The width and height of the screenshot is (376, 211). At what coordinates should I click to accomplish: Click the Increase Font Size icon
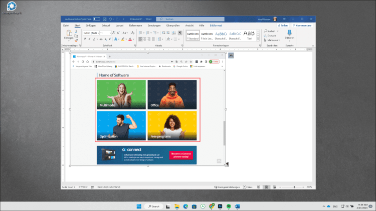pos(114,33)
